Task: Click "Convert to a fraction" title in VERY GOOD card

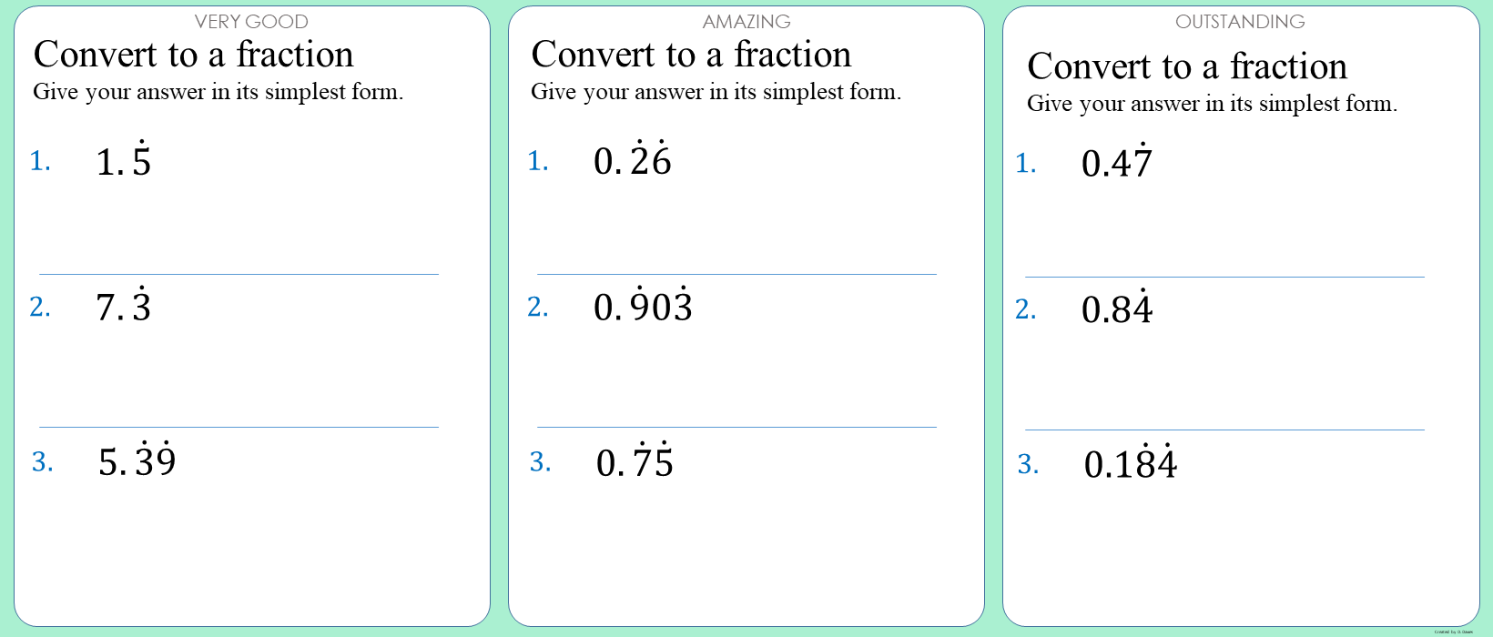Action: point(194,56)
